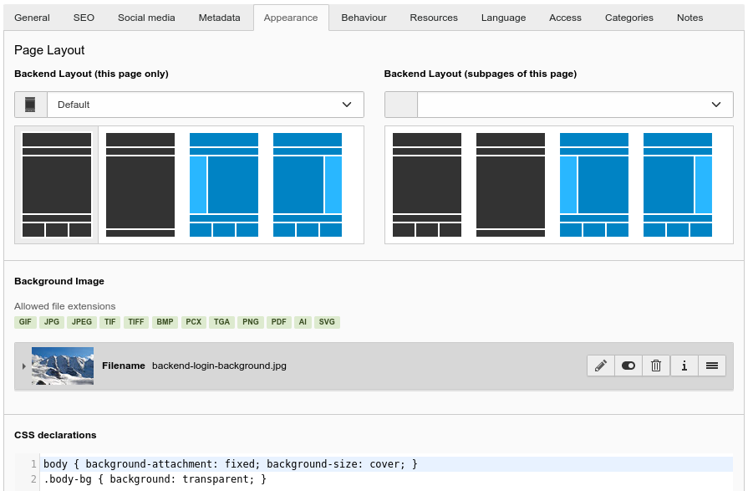Edit the backend-login-background.jpg file reference
Viewport: 748px width, 491px height.
pos(600,366)
